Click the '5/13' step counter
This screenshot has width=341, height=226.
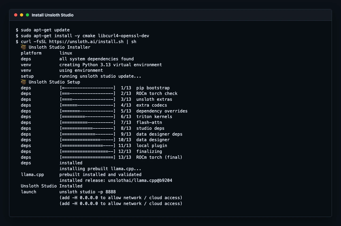click(x=126, y=111)
